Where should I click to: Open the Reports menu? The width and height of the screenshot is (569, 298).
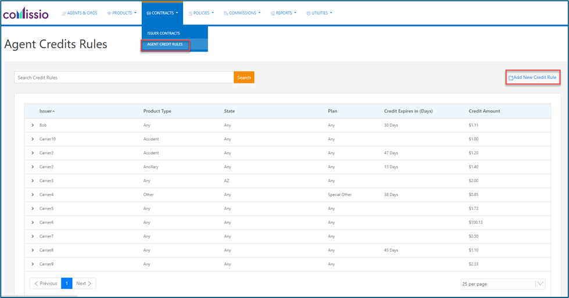(284, 13)
